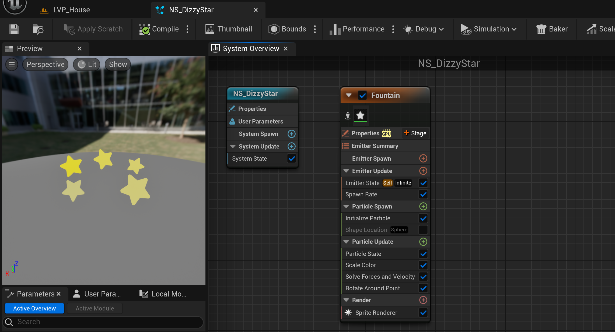Close the Preview panel tab
The width and height of the screenshot is (615, 332).
79,48
